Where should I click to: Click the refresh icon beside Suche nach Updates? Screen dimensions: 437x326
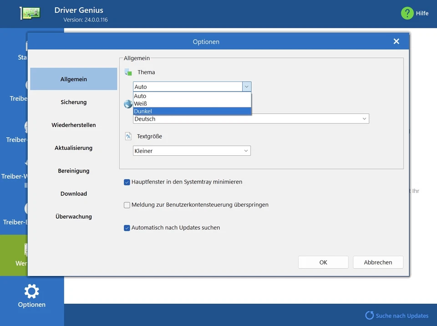pos(369,315)
